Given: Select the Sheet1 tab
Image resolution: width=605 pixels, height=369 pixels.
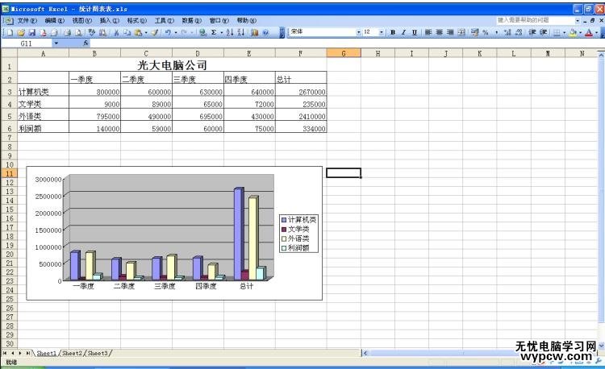Looking at the screenshot, I should pyautogui.click(x=46, y=353).
